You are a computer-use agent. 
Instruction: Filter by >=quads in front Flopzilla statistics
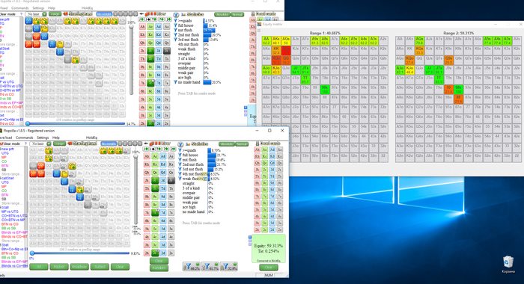[180, 150]
